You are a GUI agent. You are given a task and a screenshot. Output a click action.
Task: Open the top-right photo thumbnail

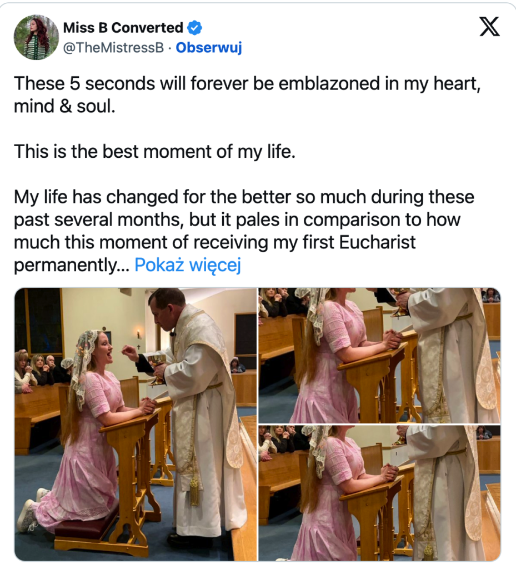pos(379,355)
